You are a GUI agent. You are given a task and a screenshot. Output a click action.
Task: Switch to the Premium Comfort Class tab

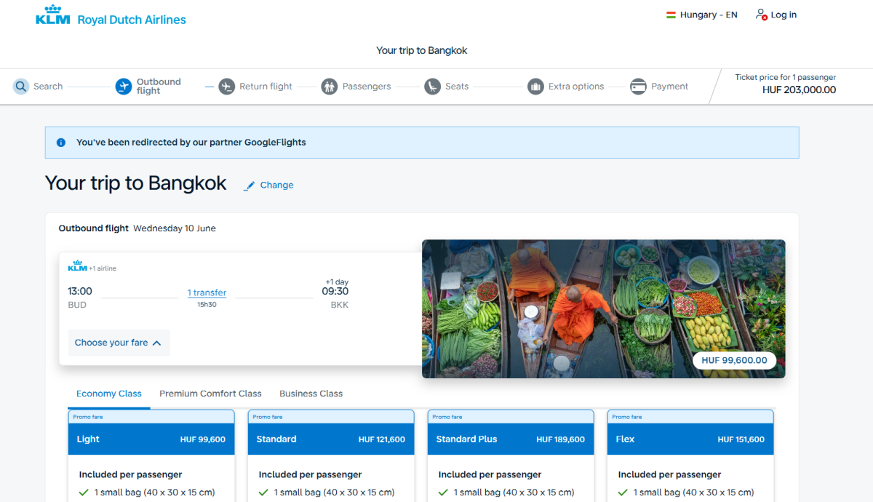[x=210, y=394]
